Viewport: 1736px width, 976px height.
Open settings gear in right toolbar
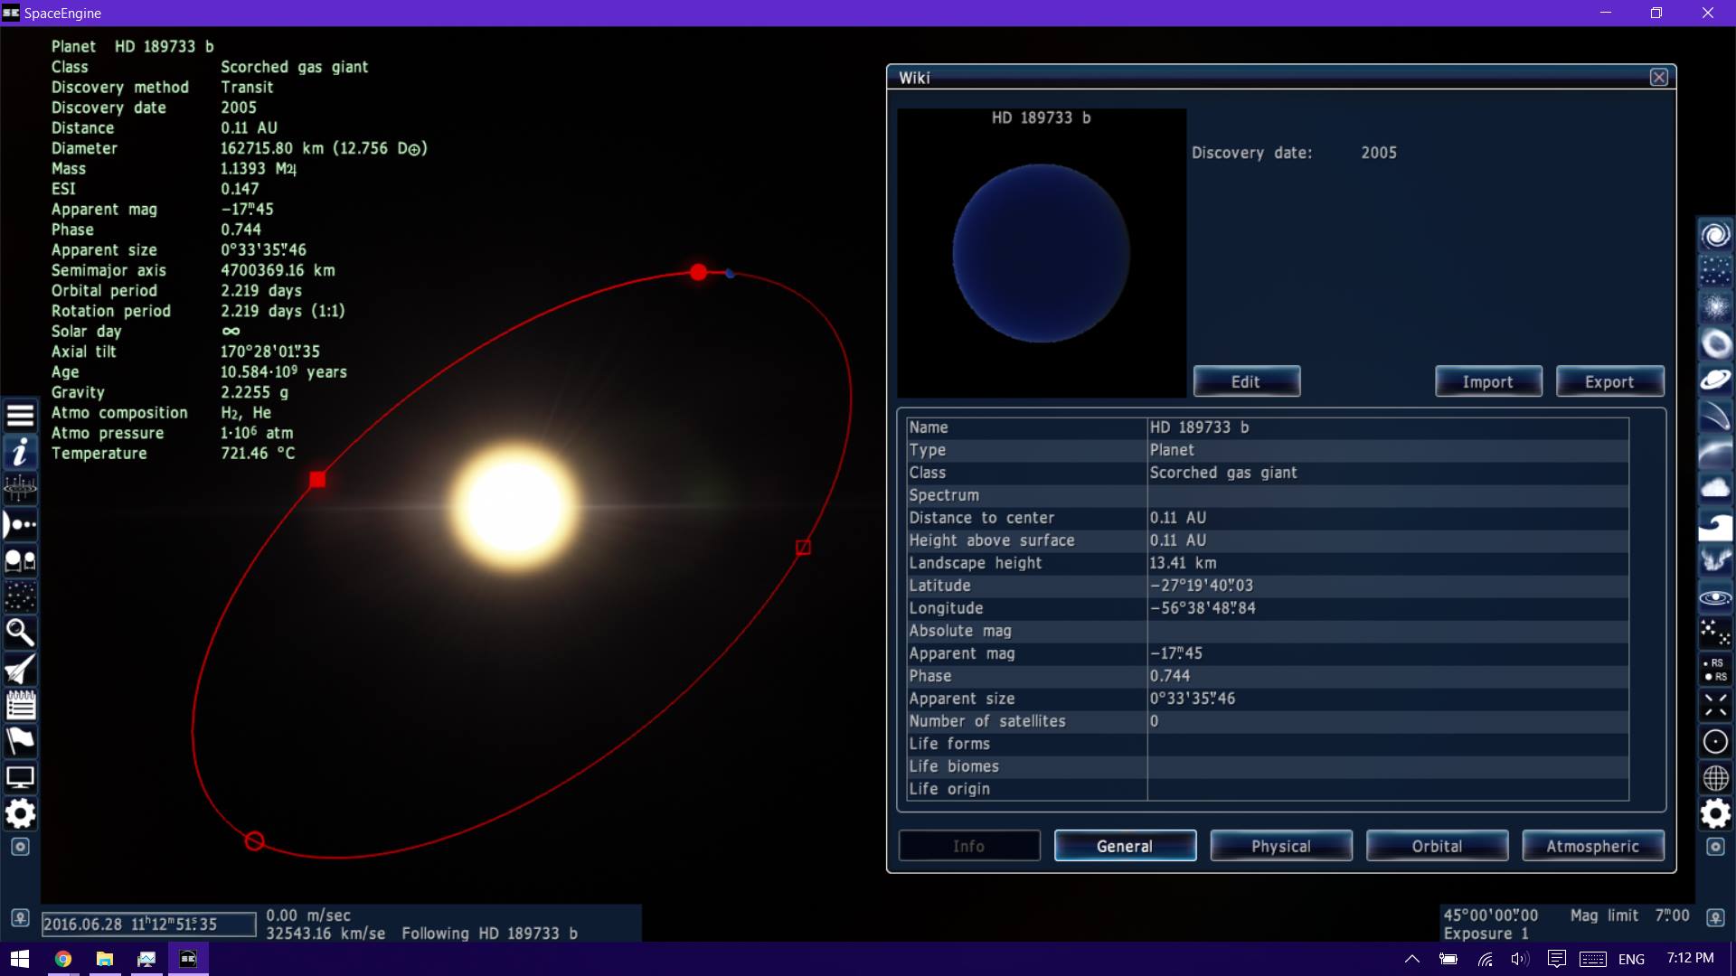point(1715,813)
